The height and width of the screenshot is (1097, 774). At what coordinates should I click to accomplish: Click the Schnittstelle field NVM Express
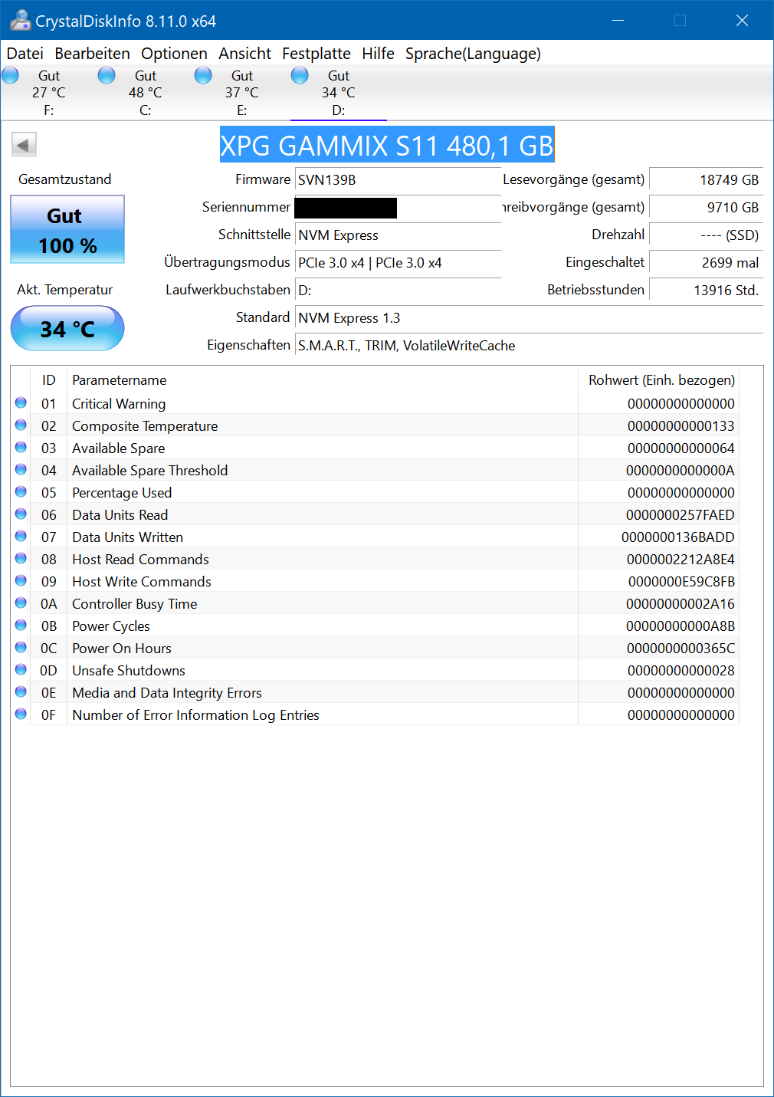tap(398, 235)
